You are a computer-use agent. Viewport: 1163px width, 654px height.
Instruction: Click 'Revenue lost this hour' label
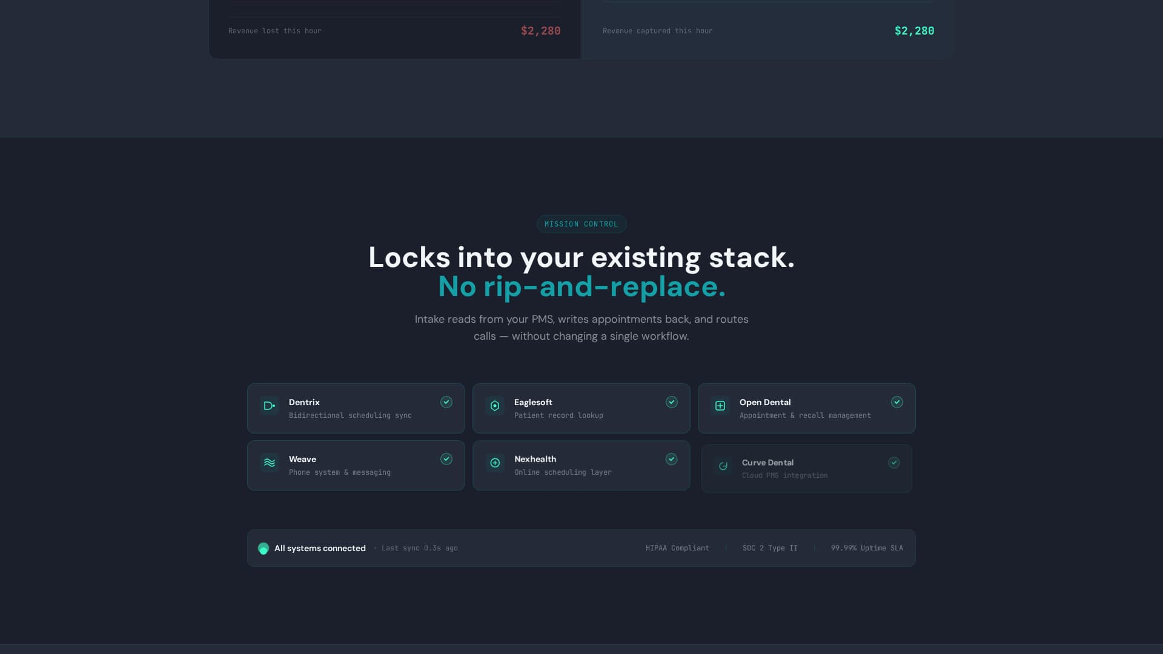pyautogui.click(x=275, y=31)
